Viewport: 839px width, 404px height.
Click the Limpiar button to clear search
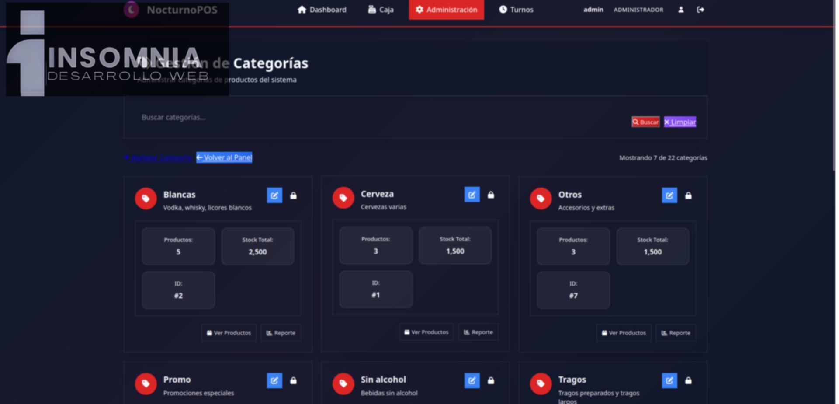pyautogui.click(x=680, y=122)
